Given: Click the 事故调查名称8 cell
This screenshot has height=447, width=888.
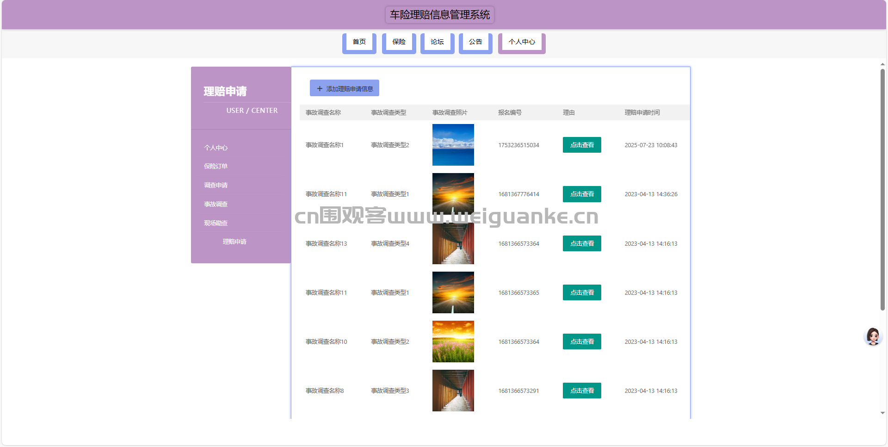Looking at the screenshot, I should tap(325, 391).
